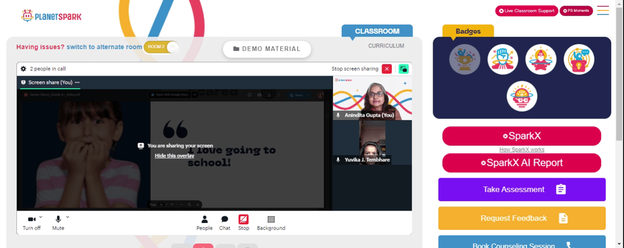
Task: Open SparkX
Action: point(522,136)
